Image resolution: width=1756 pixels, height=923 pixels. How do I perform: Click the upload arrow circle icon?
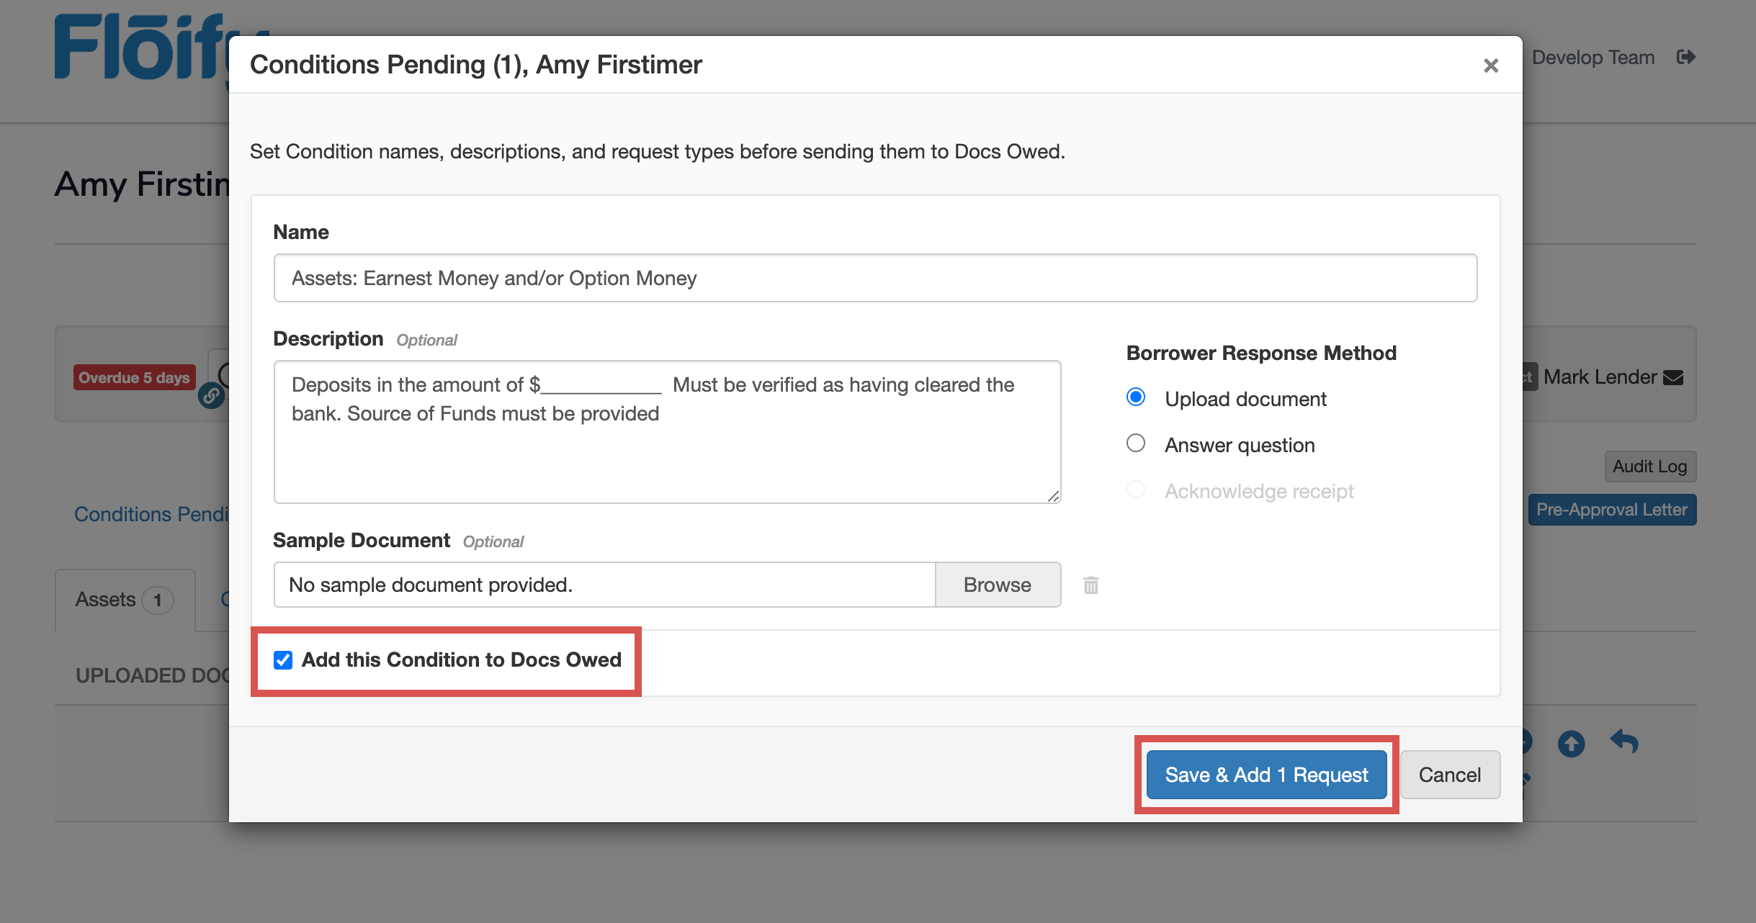point(1571,743)
